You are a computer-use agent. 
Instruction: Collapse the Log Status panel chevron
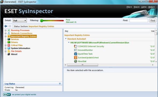[x=60, y=84]
